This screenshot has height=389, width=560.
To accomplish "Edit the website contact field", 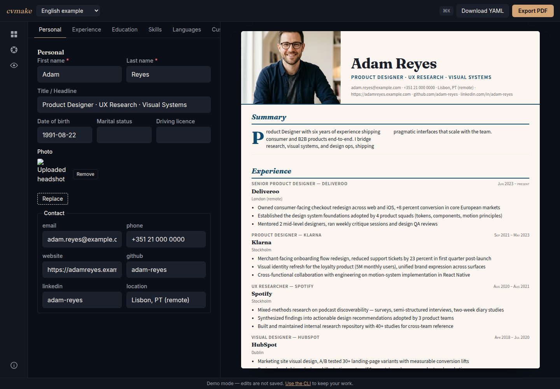I will pos(82,270).
